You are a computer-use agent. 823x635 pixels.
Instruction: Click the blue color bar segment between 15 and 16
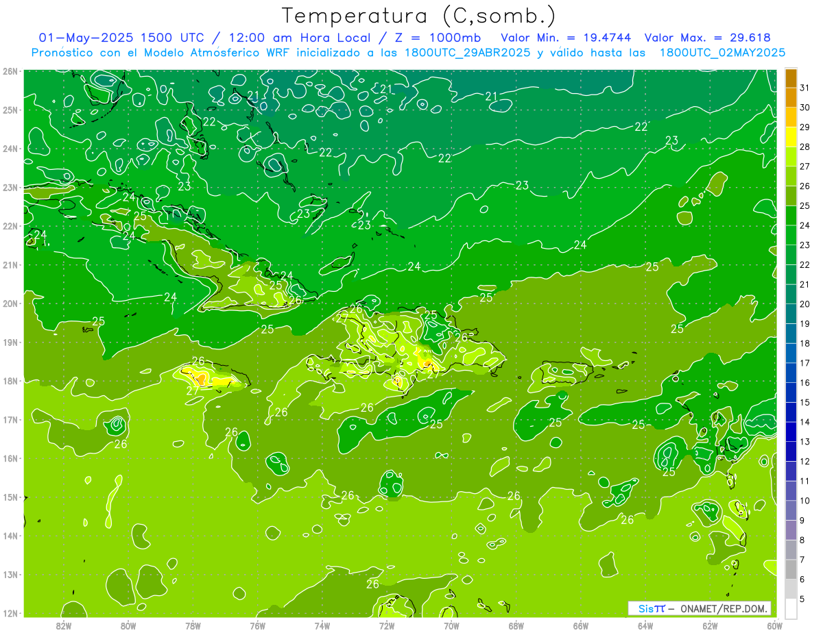tap(791, 393)
